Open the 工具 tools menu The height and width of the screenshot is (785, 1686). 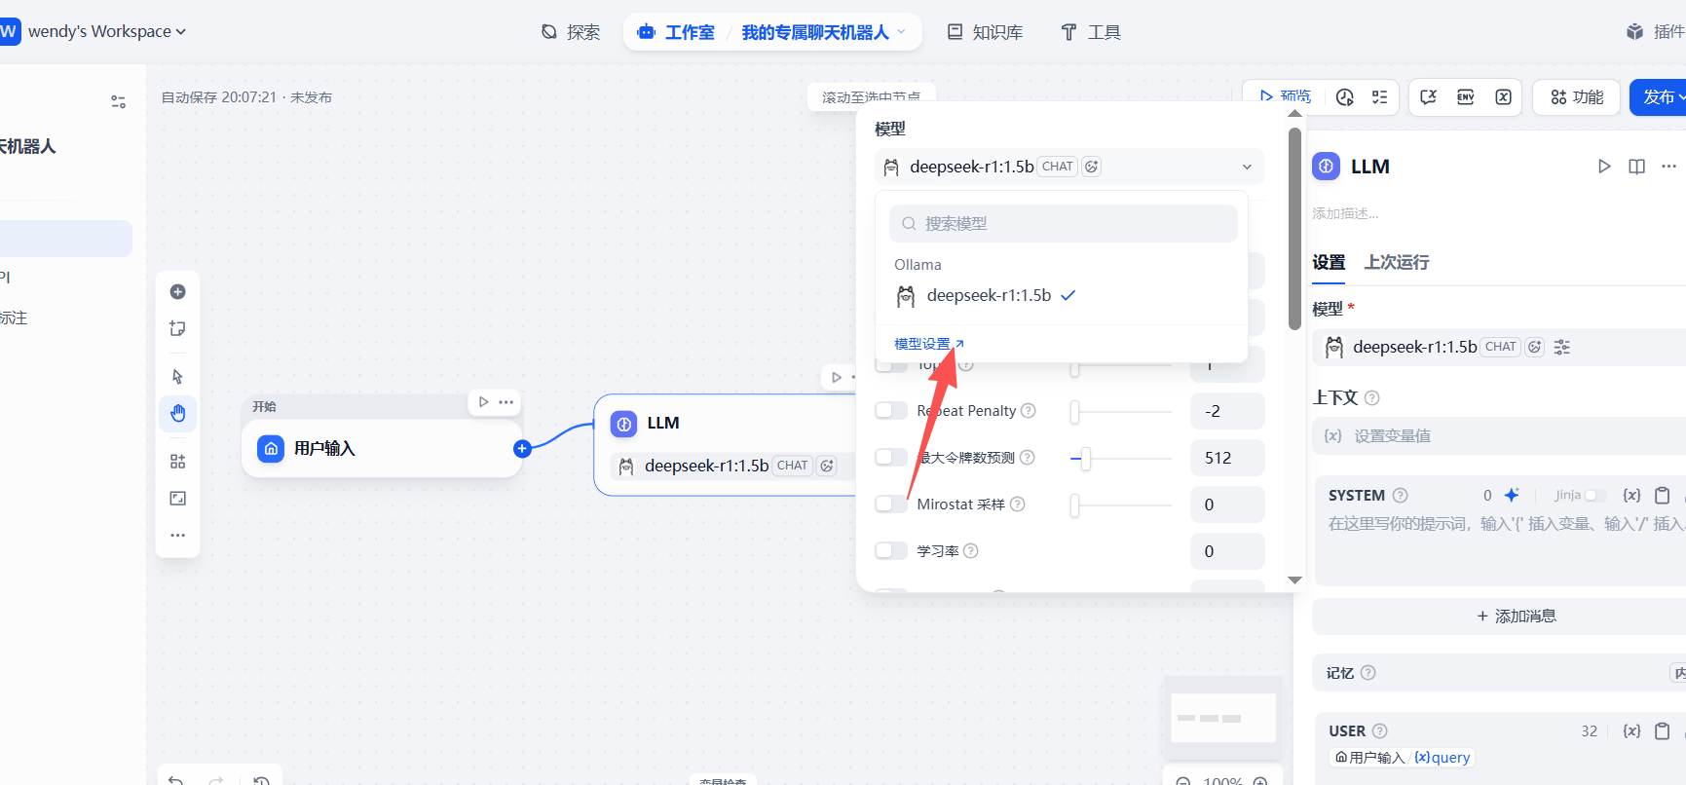point(1091,32)
